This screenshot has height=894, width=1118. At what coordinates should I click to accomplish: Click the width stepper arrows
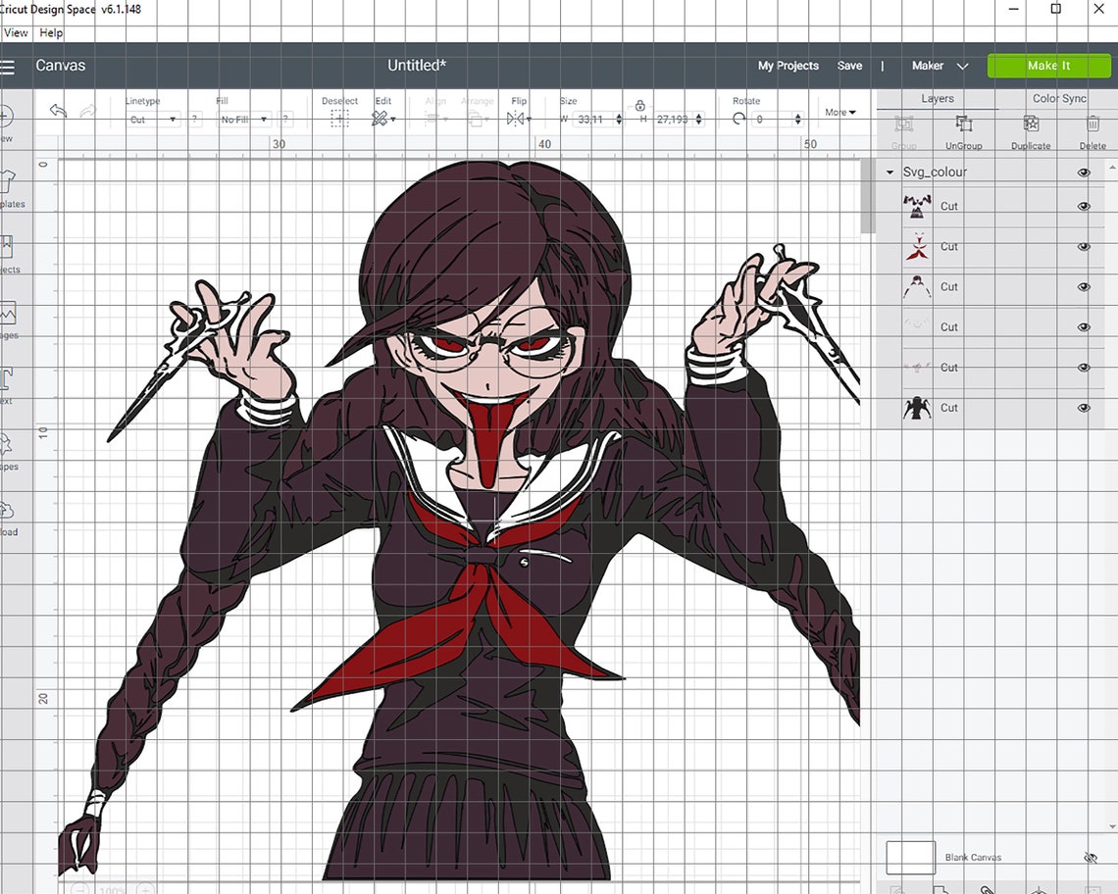pyautogui.click(x=619, y=120)
